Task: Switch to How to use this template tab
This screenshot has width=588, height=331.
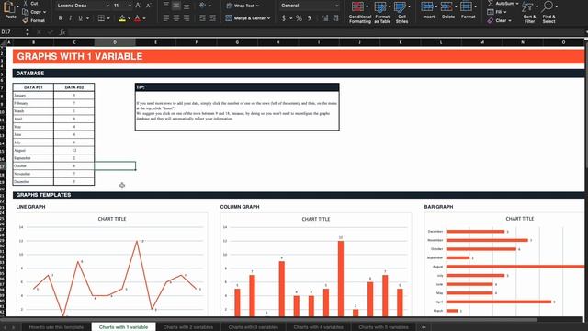Action: (56, 327)
